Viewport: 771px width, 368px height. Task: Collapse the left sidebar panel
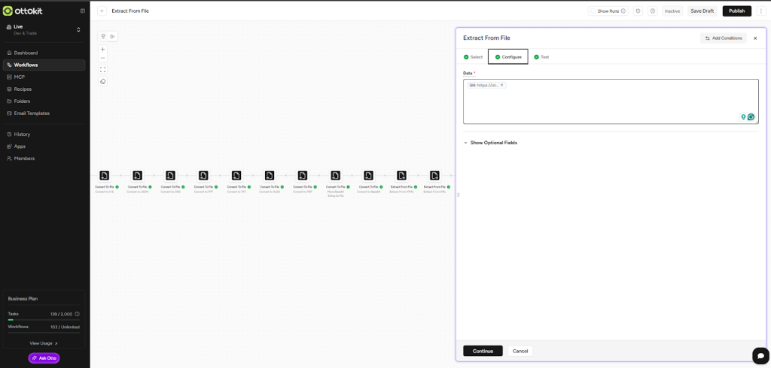pos(83,11)
